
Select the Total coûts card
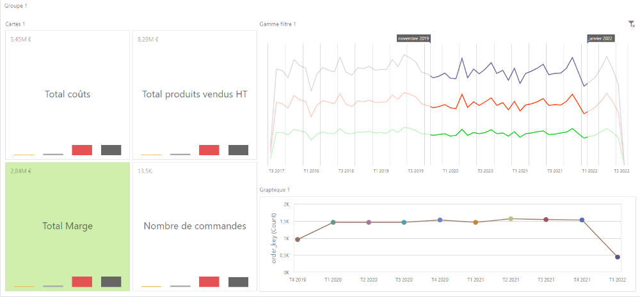pos(68,95)
